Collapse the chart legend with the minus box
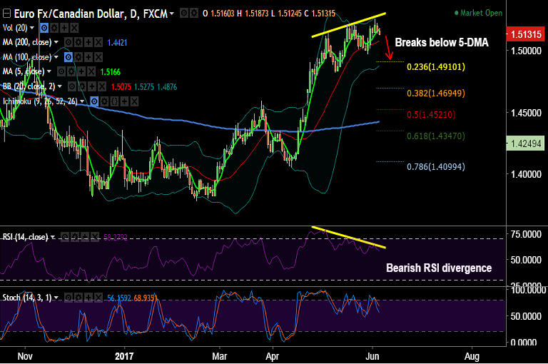Viewport: 548px width, 364px height. pos(6,14)
